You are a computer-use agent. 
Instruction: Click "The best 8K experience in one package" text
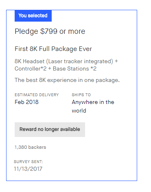tap(67, 80)
